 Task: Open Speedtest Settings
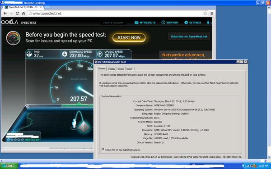pos(192,23)
